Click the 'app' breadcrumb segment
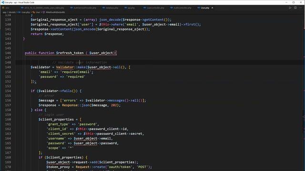305x171 pixels. (x=4, y=12)
